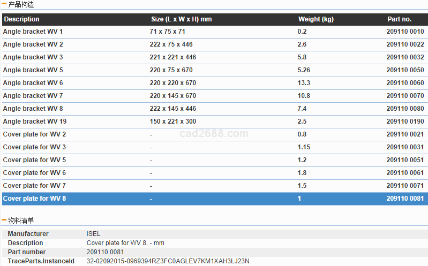Choose the Cover plate for WV 5 row

35,160
